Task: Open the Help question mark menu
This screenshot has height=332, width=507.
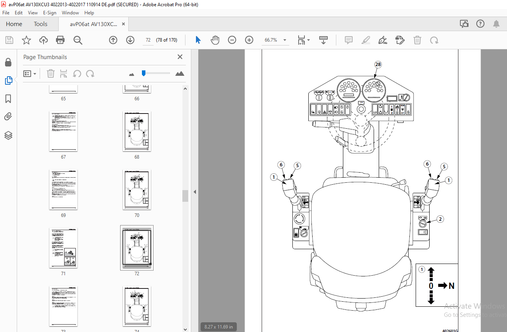Action: coord(480,24)
